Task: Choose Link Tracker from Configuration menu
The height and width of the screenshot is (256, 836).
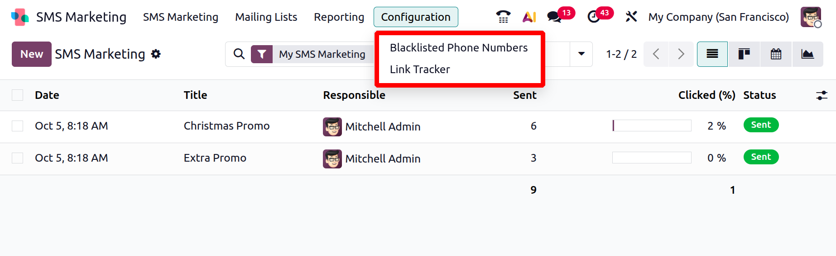Action: 420,69
